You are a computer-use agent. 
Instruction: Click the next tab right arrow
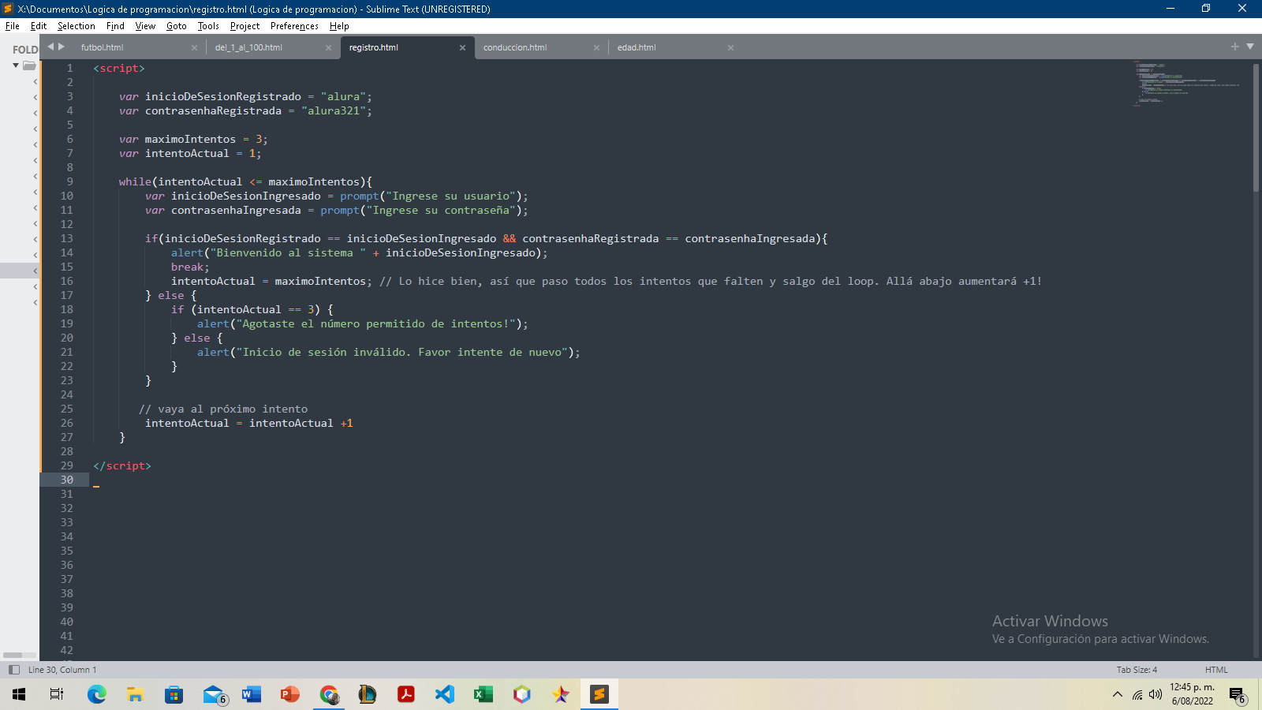point(62,47)
